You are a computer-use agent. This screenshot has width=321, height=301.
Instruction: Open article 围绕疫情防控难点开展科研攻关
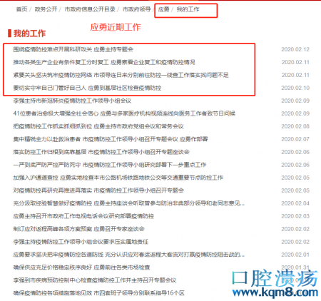tap(73, 49)
